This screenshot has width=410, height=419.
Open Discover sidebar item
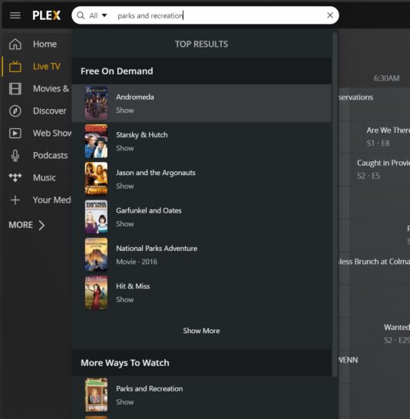pos(50,111)
